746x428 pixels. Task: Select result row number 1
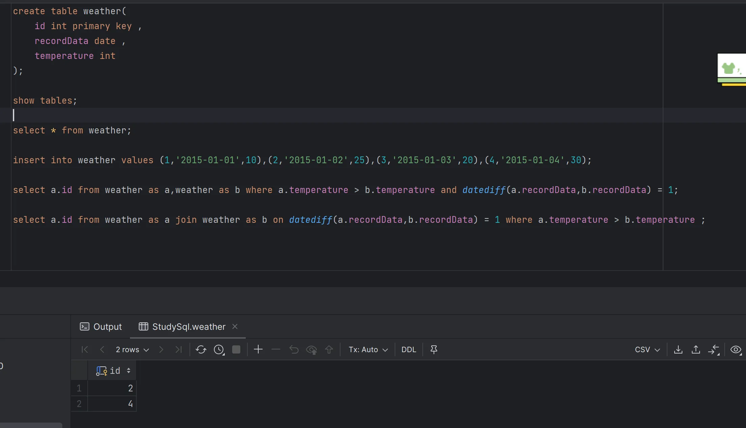coord(79,388)
